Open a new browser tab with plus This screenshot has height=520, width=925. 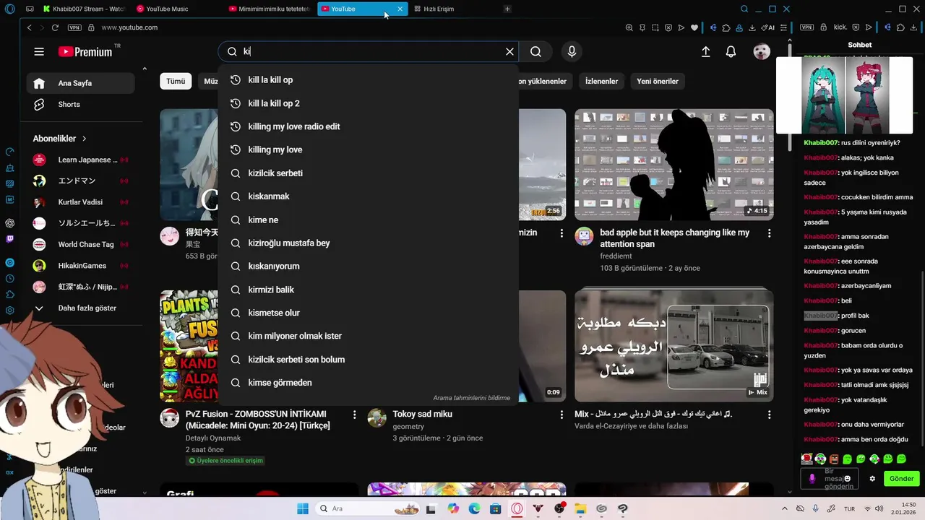(507, 9)
